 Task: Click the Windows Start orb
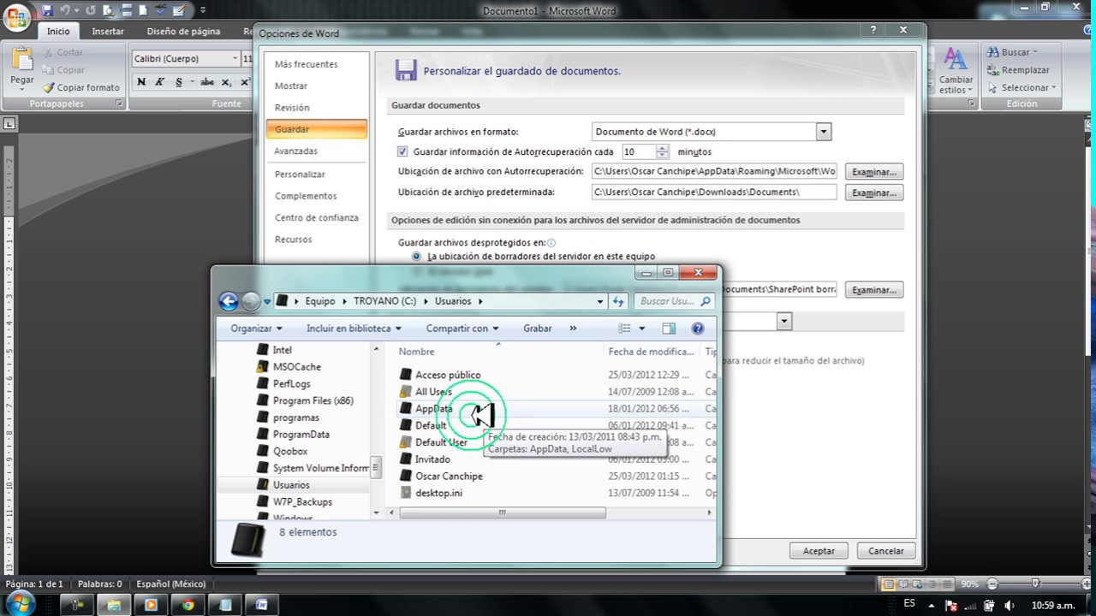tap(19, 603)
